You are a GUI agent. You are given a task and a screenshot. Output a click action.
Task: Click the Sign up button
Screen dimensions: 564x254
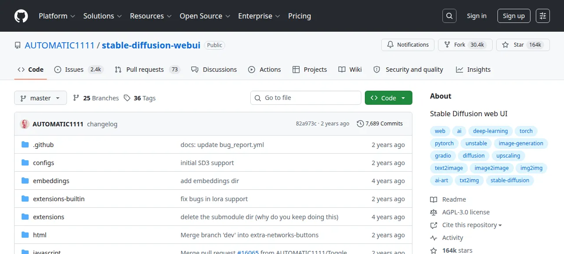click(514, 16)
